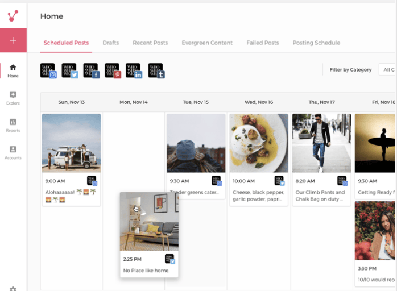Image resolution: width=397 pixels, height=291 pixels.
Task: Switch to the Drafts tab
Action: point(111,43)
